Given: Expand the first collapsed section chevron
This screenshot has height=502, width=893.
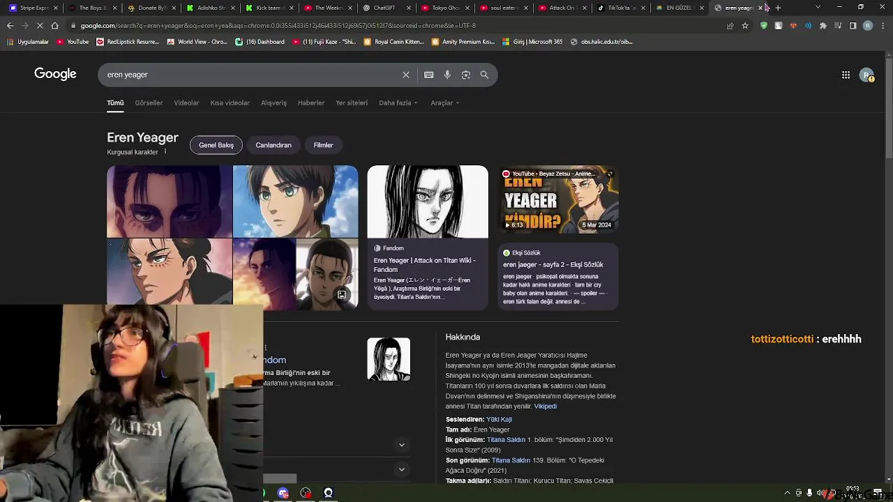Looking at the screenshot, I should (x=402, y=445).
